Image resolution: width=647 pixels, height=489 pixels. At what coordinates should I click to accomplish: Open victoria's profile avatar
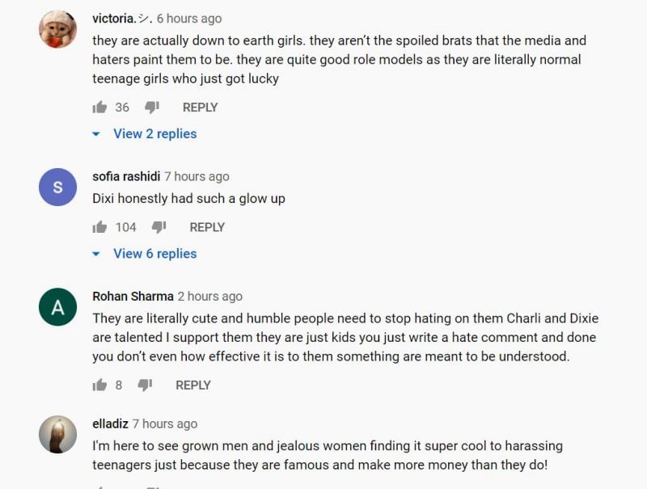click(58, 30)
